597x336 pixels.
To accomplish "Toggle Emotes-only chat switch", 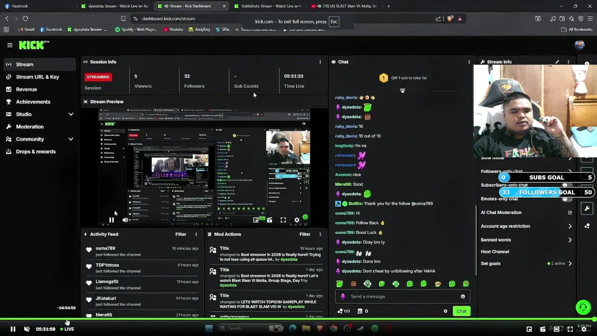I will tap(567, 199).
